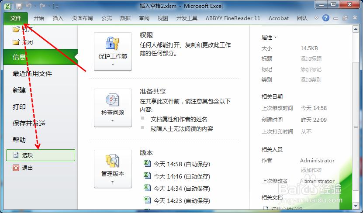Click the Excel file icon beside 今天 14:34
Screen dimensions: 363x213
(x=147, y=188)
